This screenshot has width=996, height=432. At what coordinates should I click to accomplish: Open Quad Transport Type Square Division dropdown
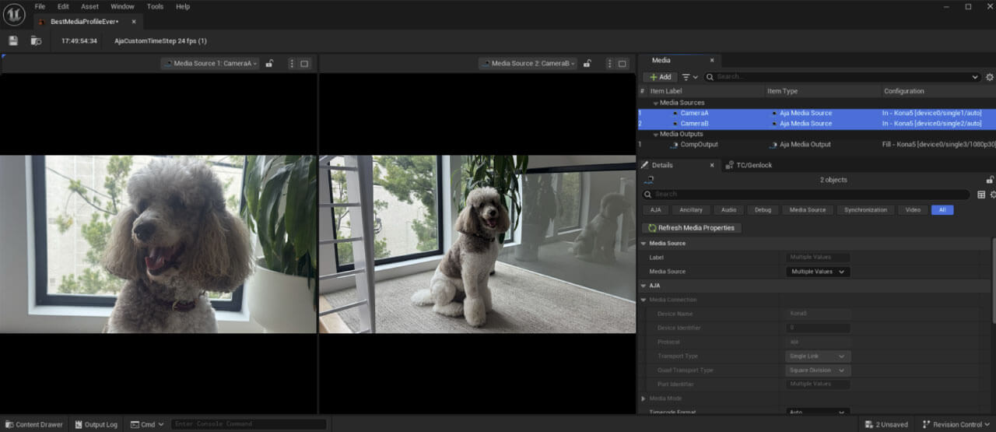point(819,371)
